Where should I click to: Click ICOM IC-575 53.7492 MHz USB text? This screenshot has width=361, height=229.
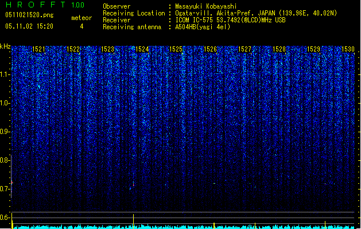tap(231, 20)
